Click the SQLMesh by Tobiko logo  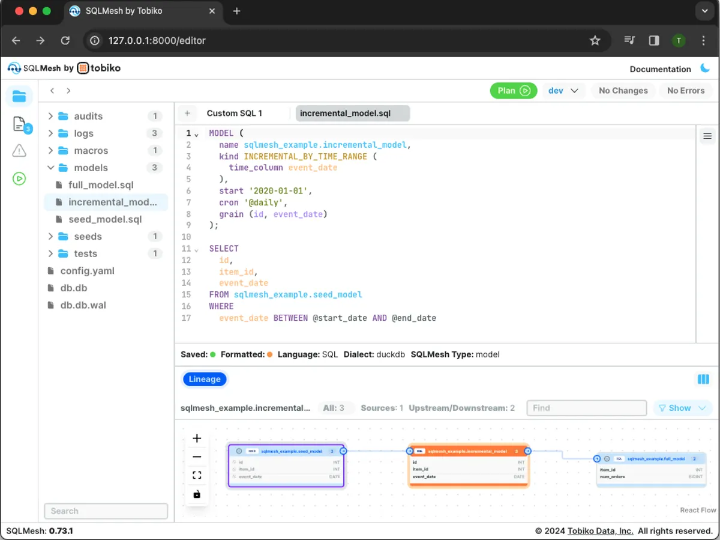coord(64,68)
